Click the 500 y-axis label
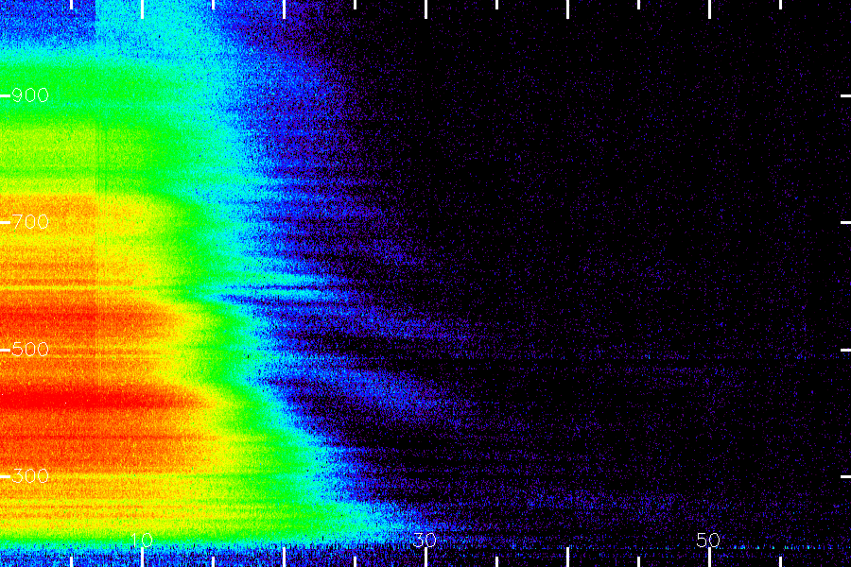Viewport: 851px width, 567px height. pos(30,350)
